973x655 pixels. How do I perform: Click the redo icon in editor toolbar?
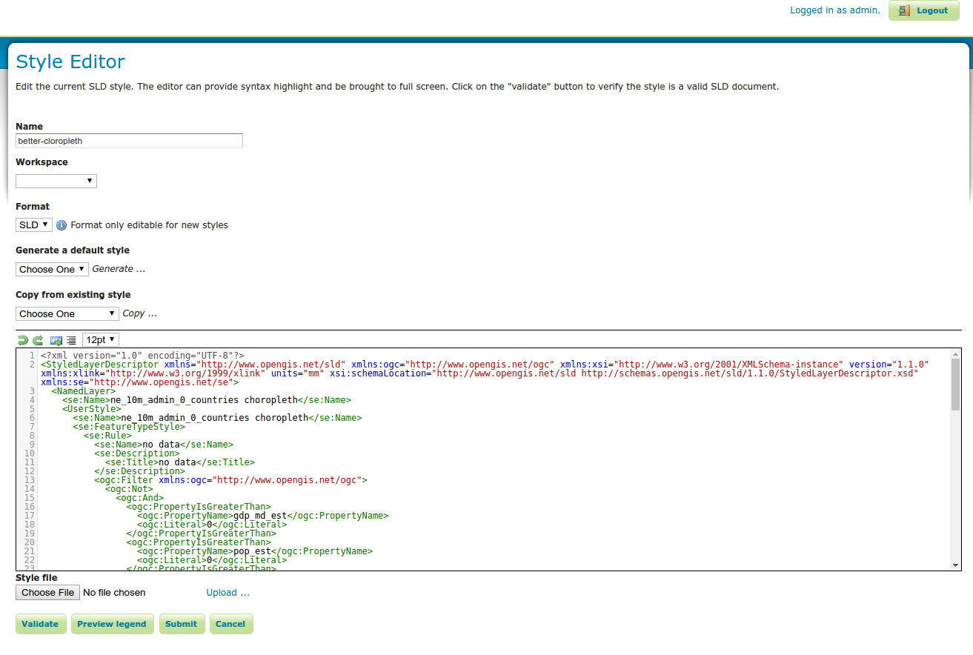[x=38, y=340]
